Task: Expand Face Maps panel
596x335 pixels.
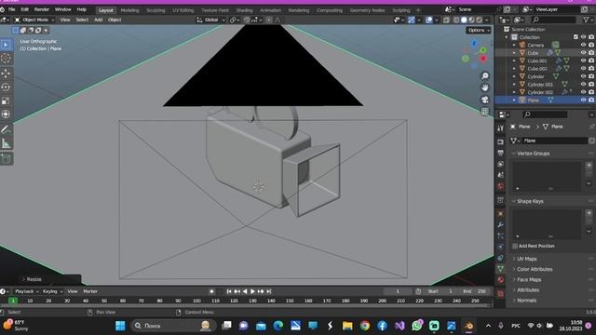Action: (529, 279)
